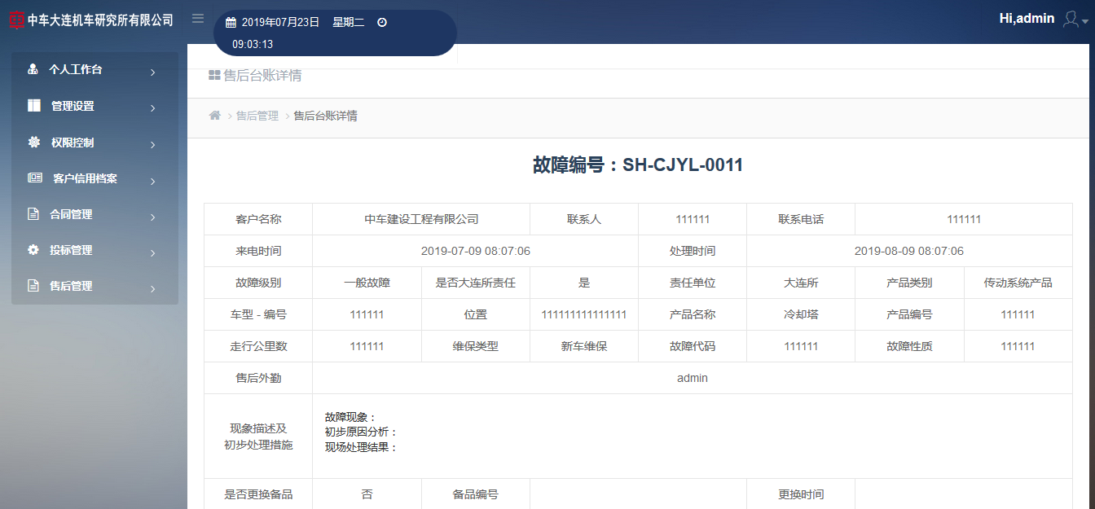Click the 权限控制 gear icon
This screenshot has width=1095, height=509.
click(32, 142)
